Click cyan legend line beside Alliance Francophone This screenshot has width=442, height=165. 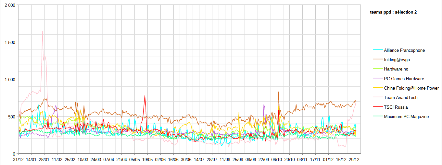pos(377,50)
